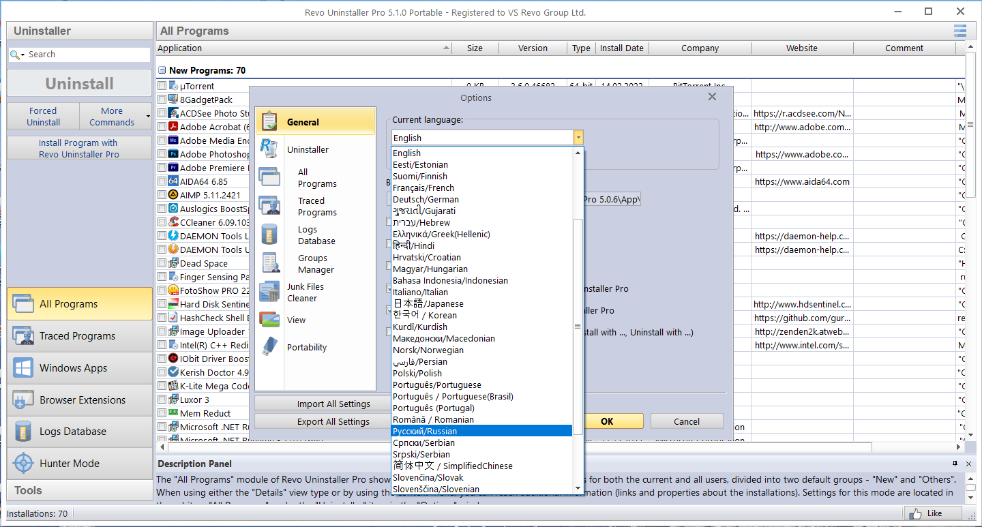This screenshot has height=527, width=982.
Task: Collapse the New Programs group
Action: [x=162, y=70]
